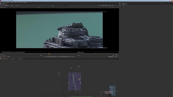The image size is (173, 97).
Task: Click the timeline last frame field
Action: (116, 55)
